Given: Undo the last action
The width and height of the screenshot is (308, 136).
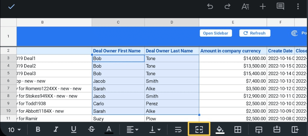Looking at the screenshot, I should coord(210,6).
